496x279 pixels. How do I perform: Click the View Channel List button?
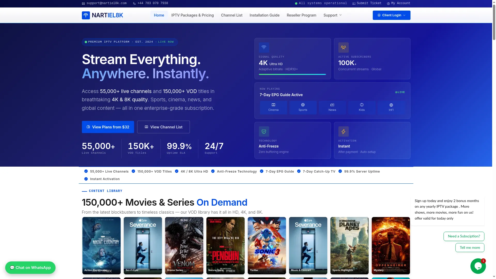pos(163,127)
